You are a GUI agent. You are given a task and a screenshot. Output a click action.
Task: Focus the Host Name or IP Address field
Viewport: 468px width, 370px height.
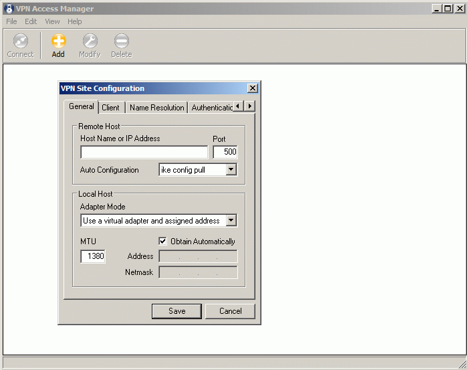click(144, 152)
